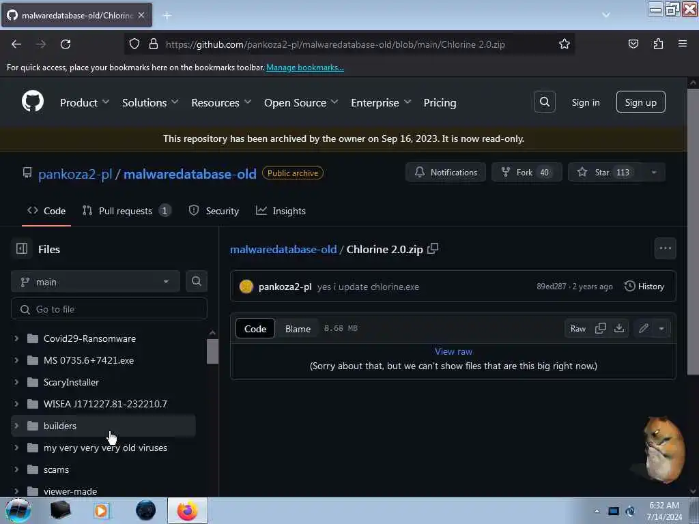This screenshot has height=524, width=699.
Task: Open the dark globe taskbar icon
Action: click(146, 510)
